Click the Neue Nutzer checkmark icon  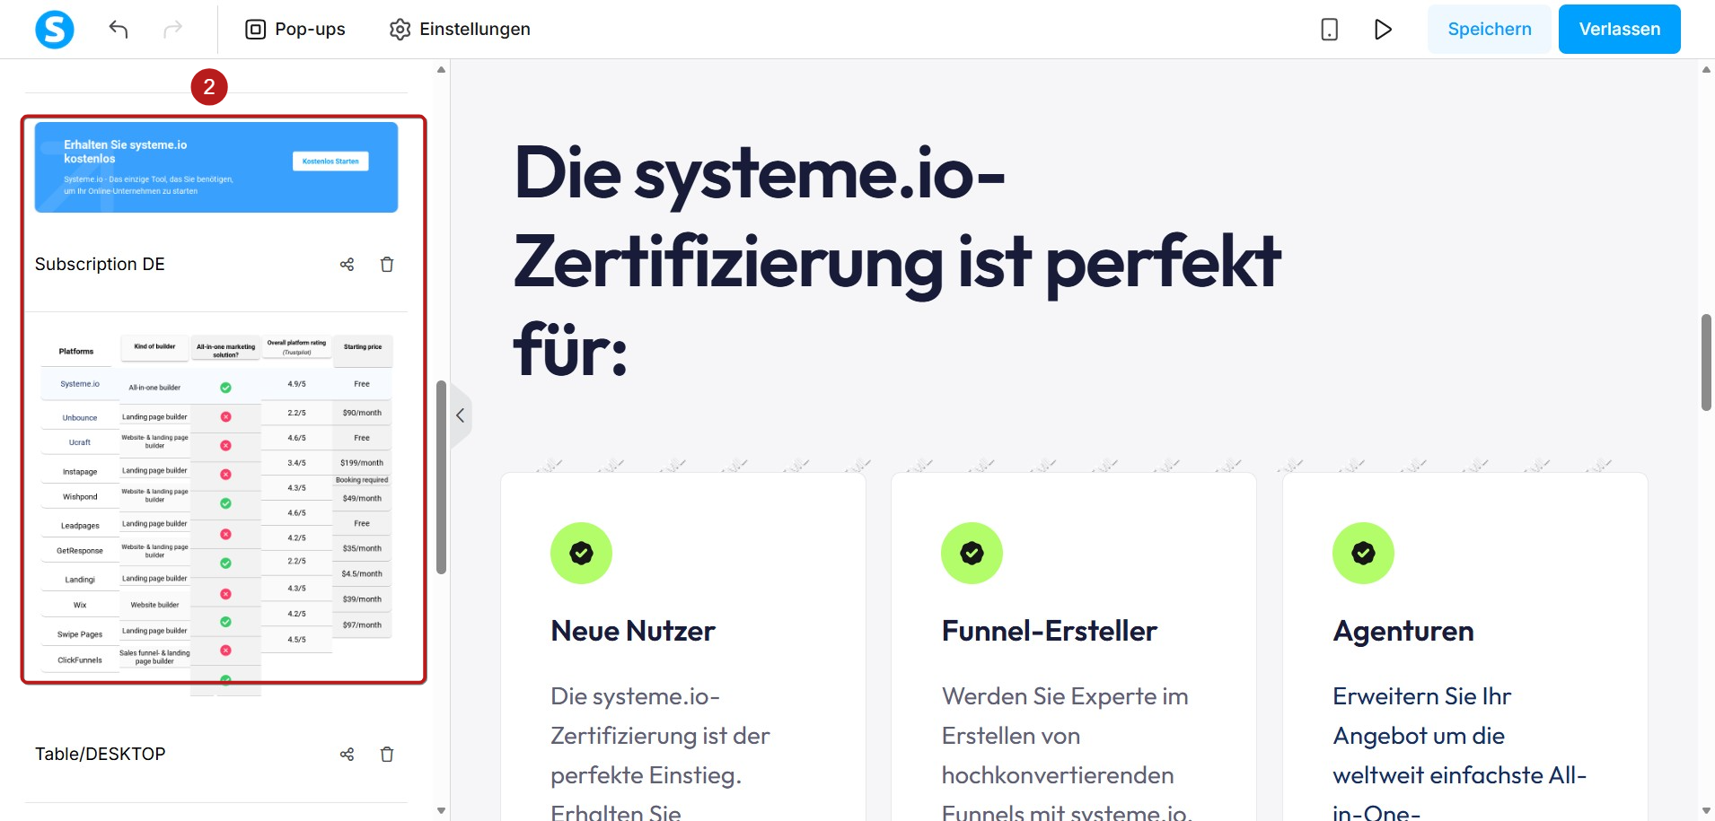581,553
